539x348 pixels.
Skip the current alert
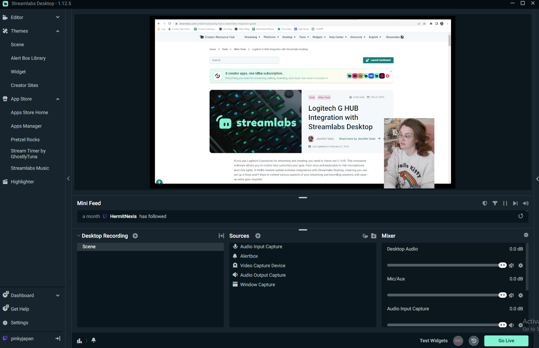point(515,203)
